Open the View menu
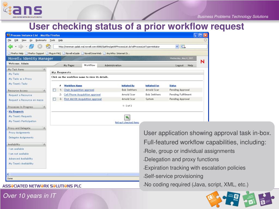 pyautogui.click(x=24, y=40)
